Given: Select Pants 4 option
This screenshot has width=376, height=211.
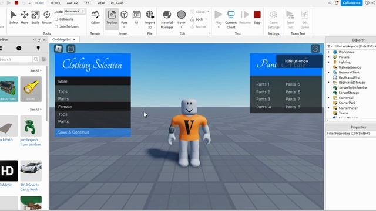Looking at the screenshot, I should pyautogui.click(x=264, y=107).
